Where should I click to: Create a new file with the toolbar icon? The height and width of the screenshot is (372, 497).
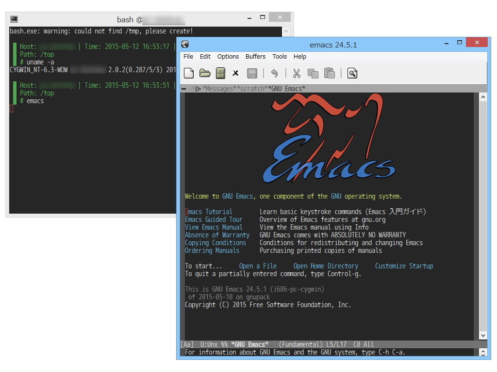[189, 73]
